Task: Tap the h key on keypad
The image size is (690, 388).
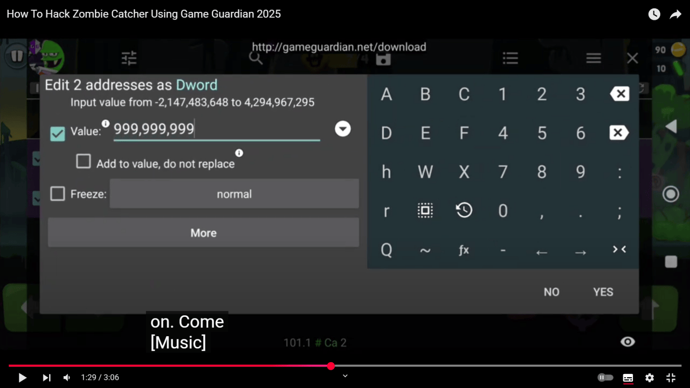Action: (387, 172)
